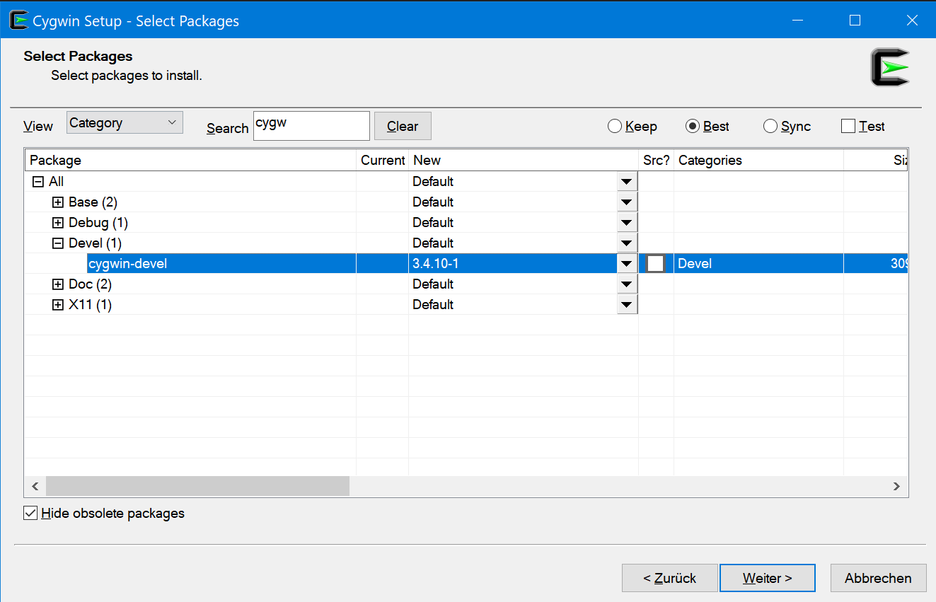This screenshot has width=936, height=602.
Task: Collapse the Devel (1) category
Action: [x=58, y=243]
